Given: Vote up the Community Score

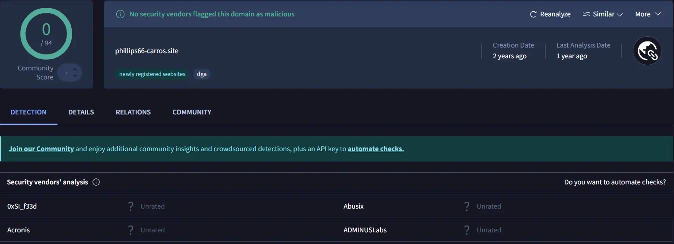Looking at the screenshot, I should click(75, 69).
